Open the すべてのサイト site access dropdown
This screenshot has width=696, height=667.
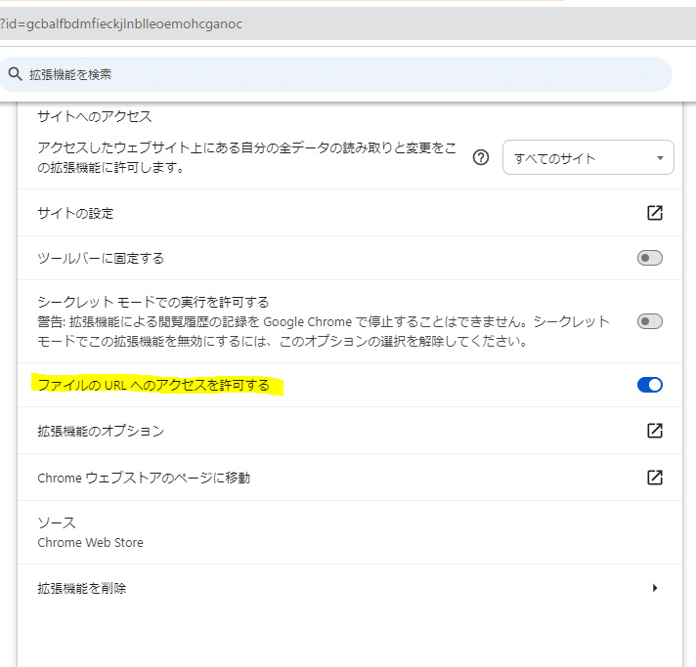click(588, 157)
